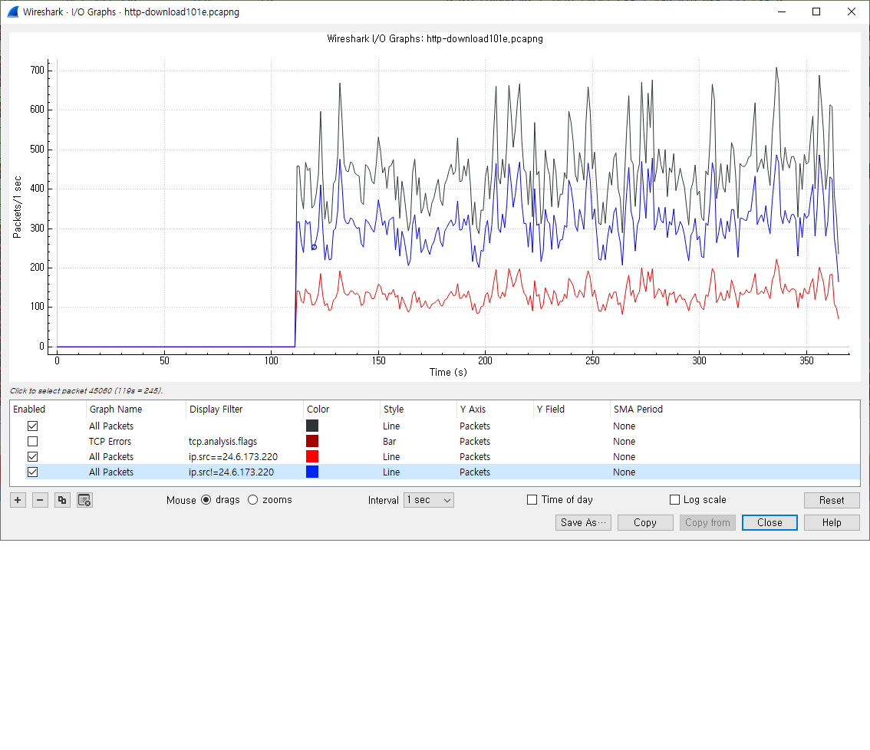
Task: Click the Copy button
Action: tap(645, 522)
